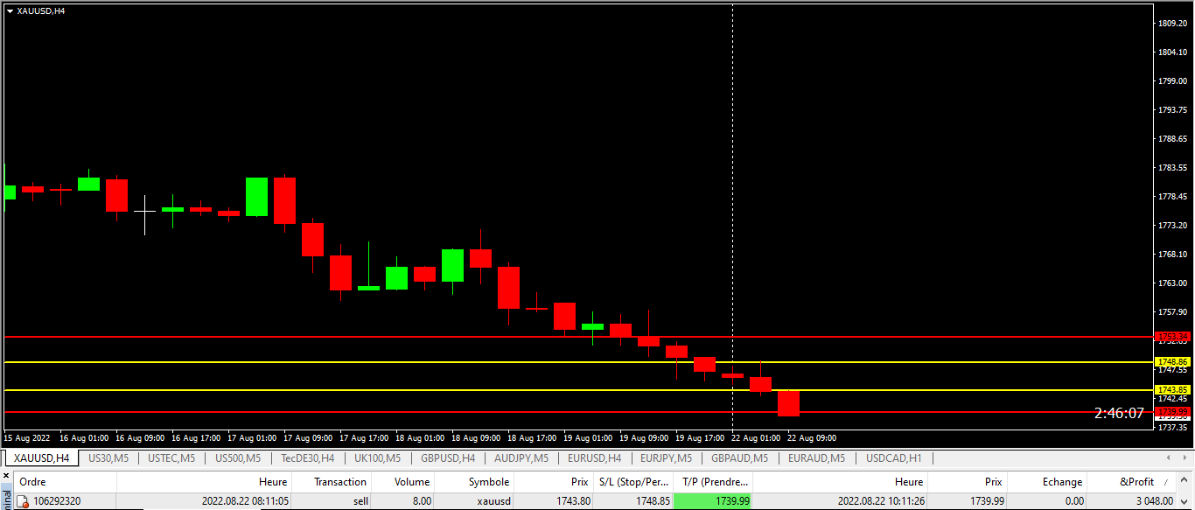Select the green T/P value 1739.99
Screen dimensions: 1195x510
point(732,500)
